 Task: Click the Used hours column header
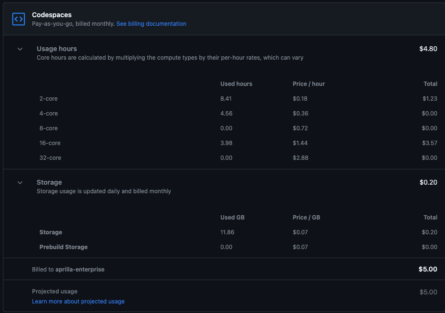click(x=236, y=84)
